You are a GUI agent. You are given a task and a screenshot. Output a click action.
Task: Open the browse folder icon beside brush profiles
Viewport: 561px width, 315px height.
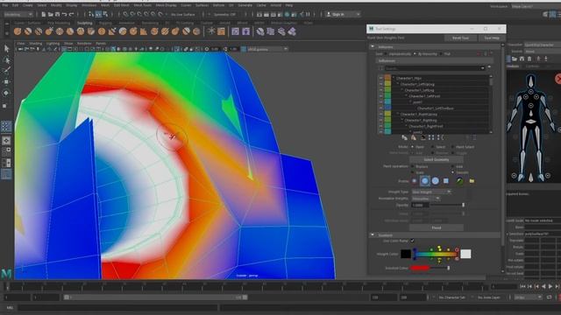[x=472, y=181]
